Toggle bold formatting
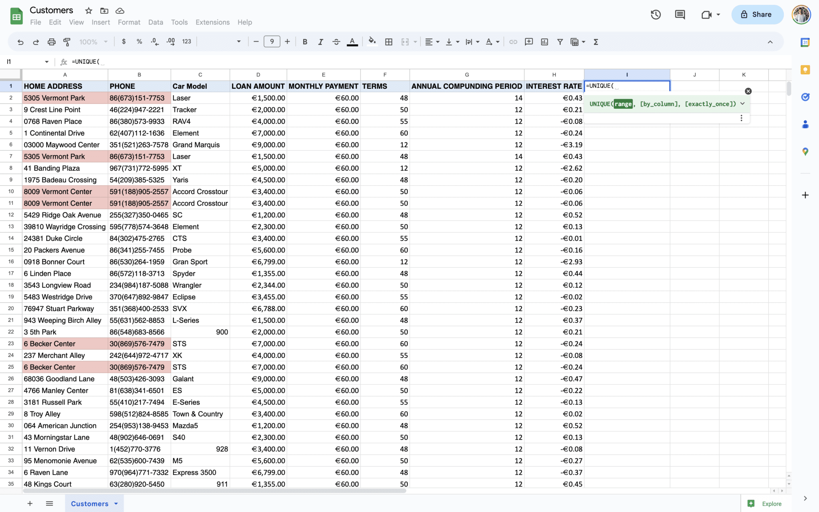 tap(305, 42)
